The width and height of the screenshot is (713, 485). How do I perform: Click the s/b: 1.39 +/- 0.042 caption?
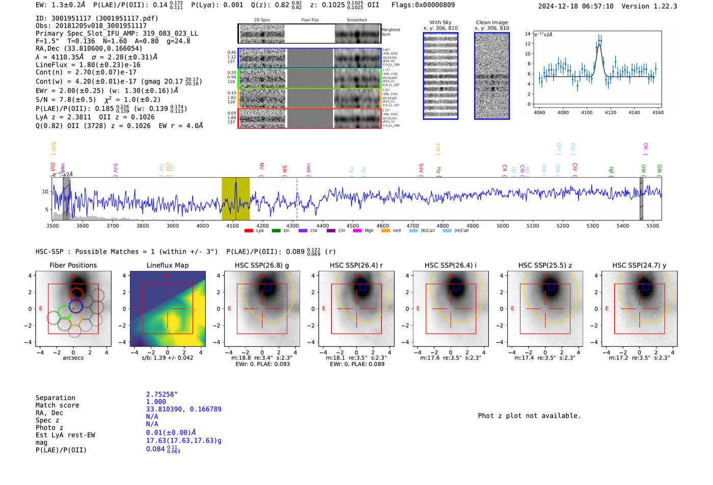click(168, 358)
